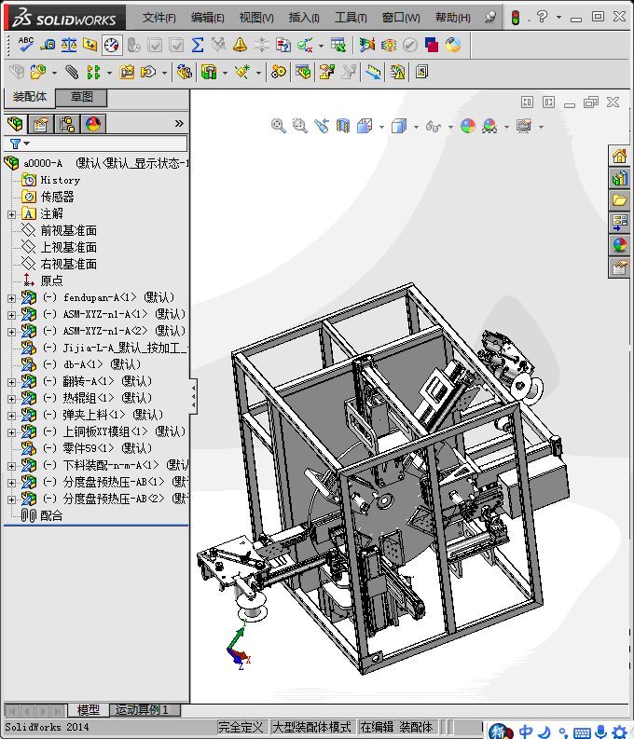
Task: Click the Move Component icon
Action: pos(148,72)
